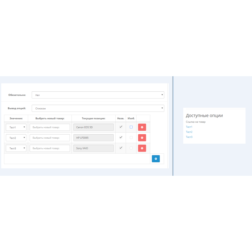Follow the Тест2 available option link

(189, 132)
